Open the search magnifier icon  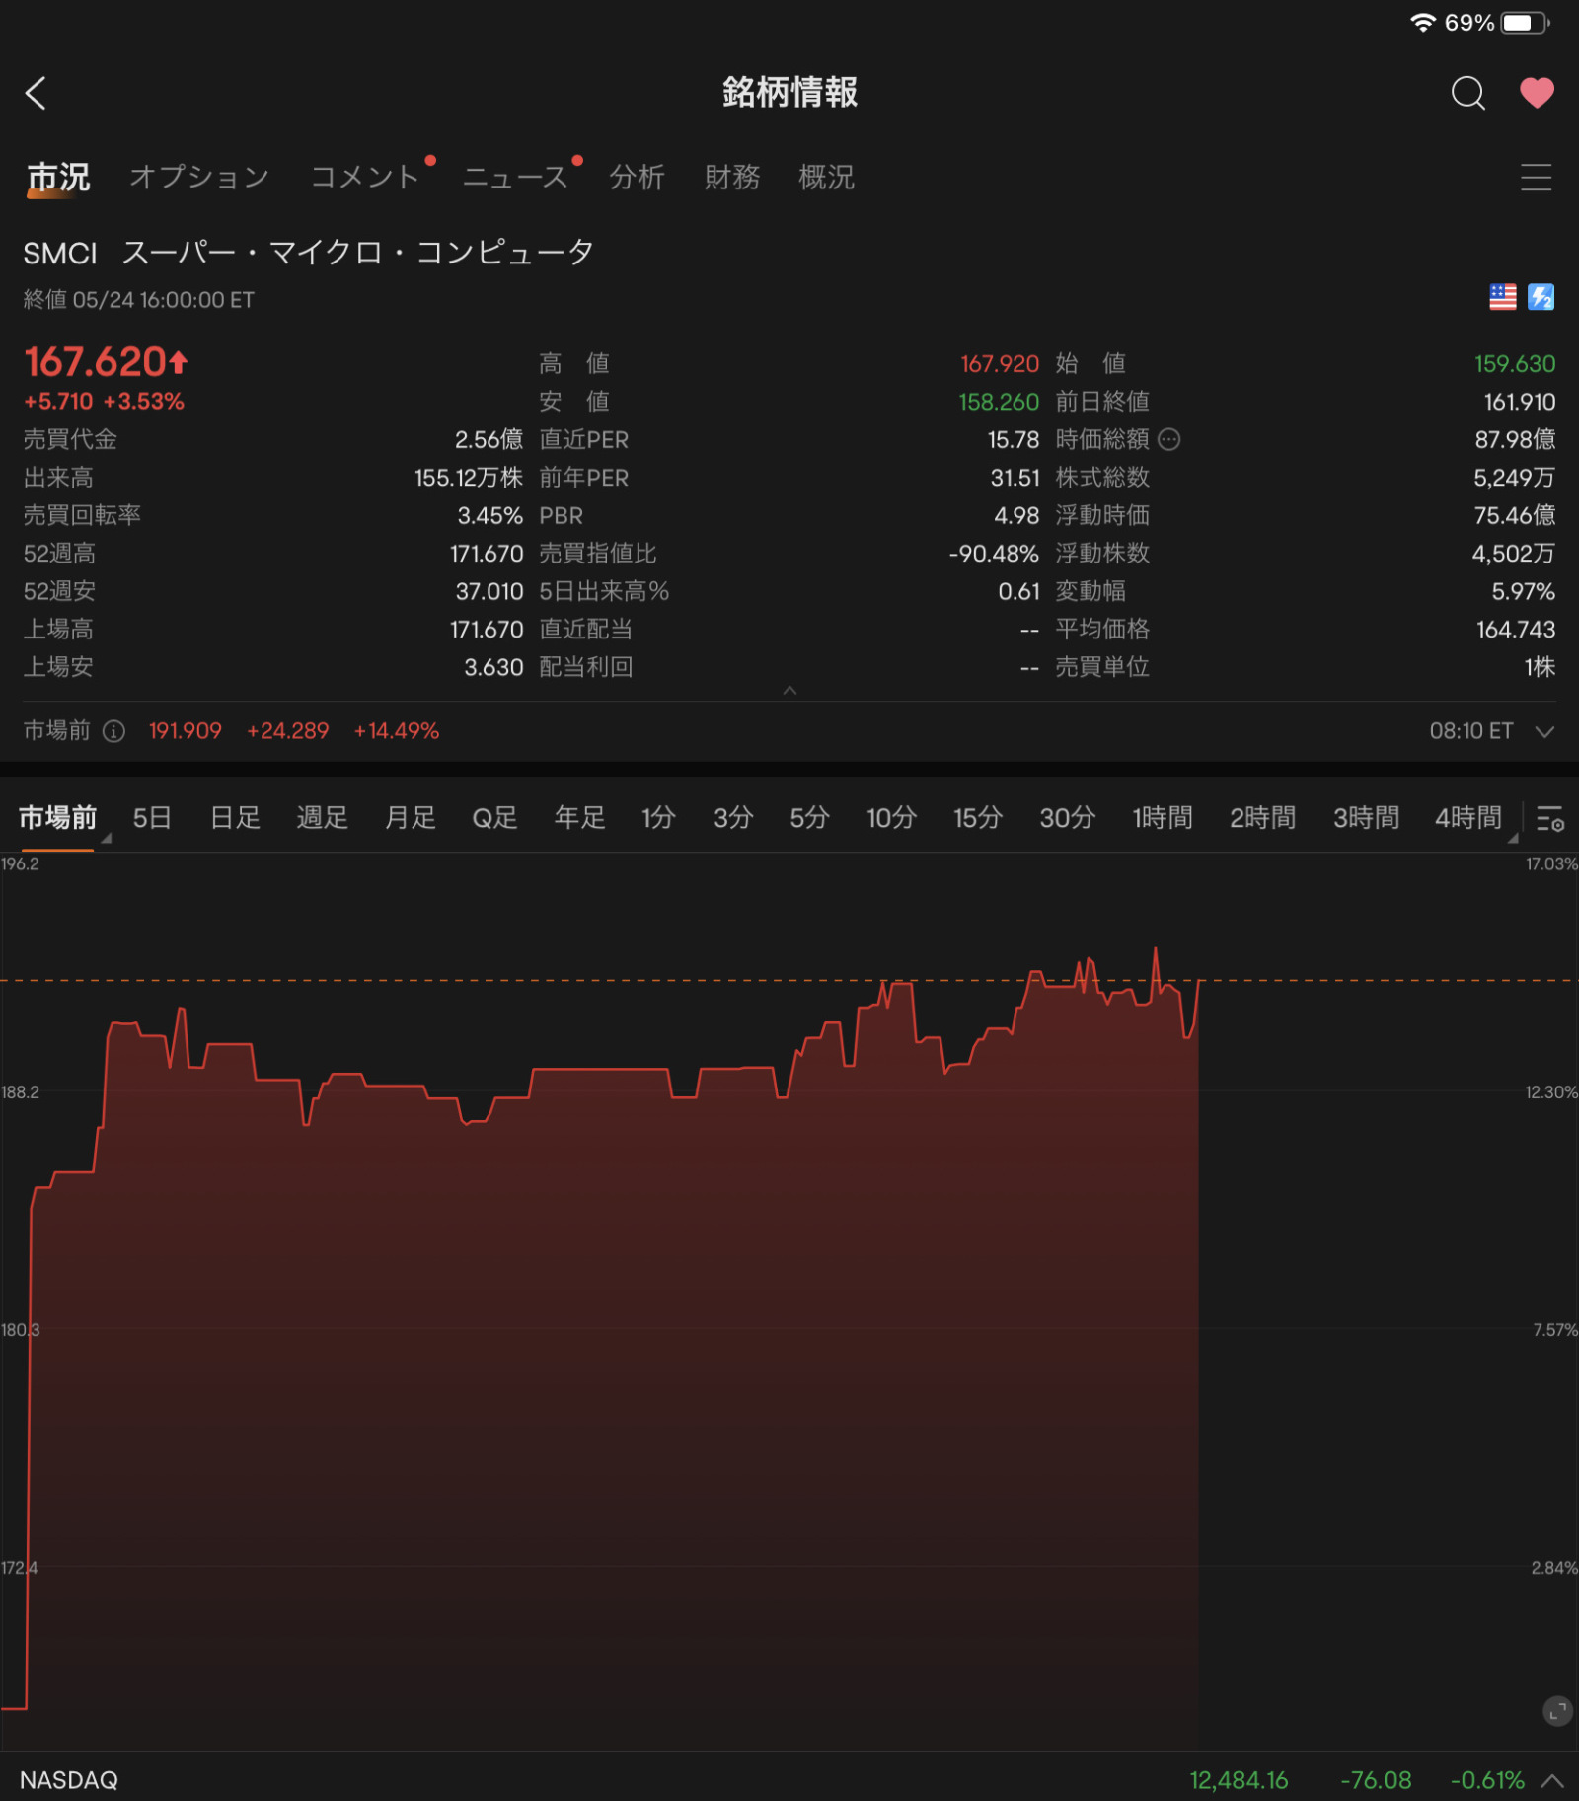1467,93
